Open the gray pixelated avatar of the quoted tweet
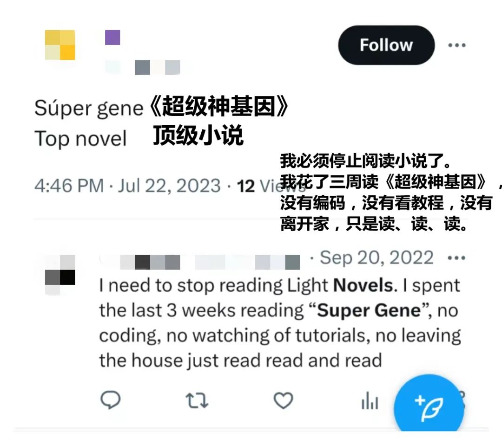Screen dimensions: 502x444 [x=60, y=275]
